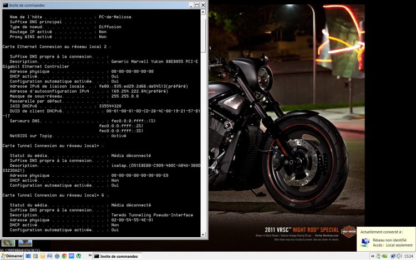
Task: Open the Chrome browser from quick launch
Action: [x=64, y=256]
